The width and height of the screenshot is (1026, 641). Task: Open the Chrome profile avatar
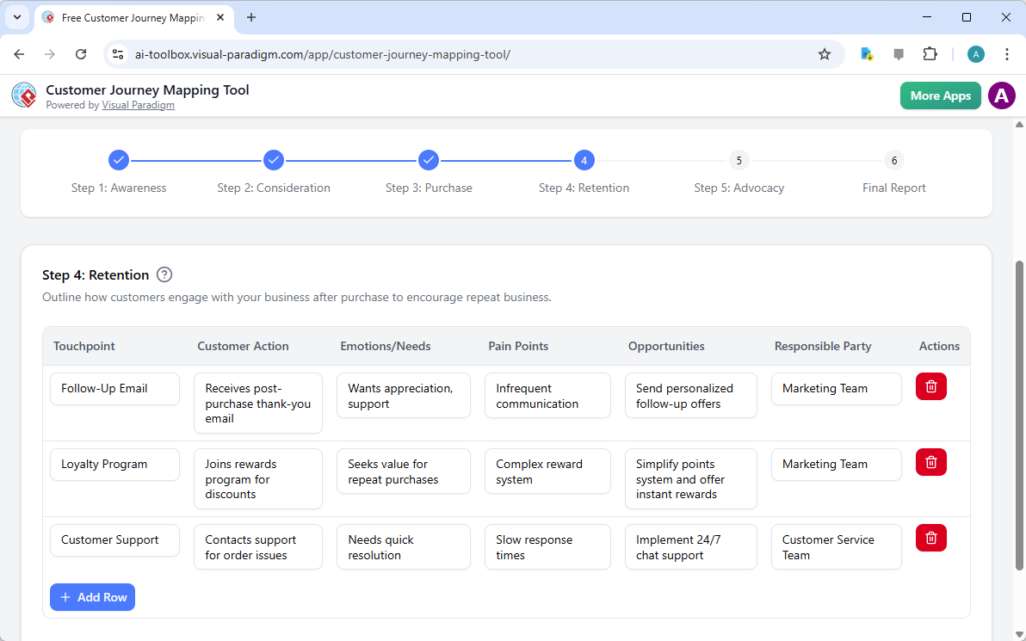point(975,53)
